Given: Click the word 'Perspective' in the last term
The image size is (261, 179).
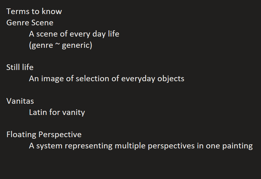Looking at the screenshot, I should (x=60, y=135).
